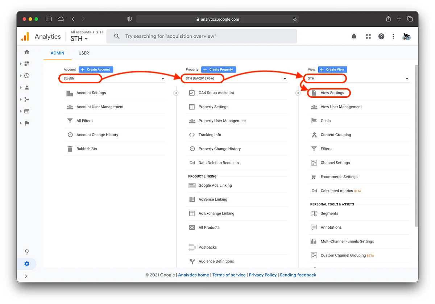Open Audience person icon in sidebar

tap(27, 88)
